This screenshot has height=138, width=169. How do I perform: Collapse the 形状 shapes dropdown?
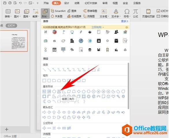tap(45, 14)
